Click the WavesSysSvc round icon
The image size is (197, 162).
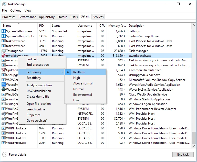[4, 89]
